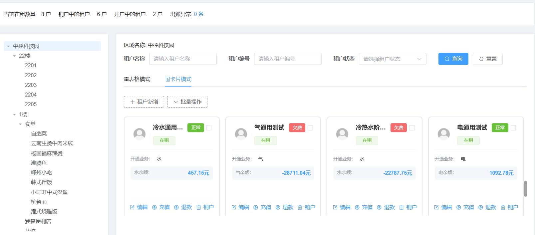Click the refresh icon in 重置 button
The width and height of the screenshot is (535, 235).
(x=481, y=59)
